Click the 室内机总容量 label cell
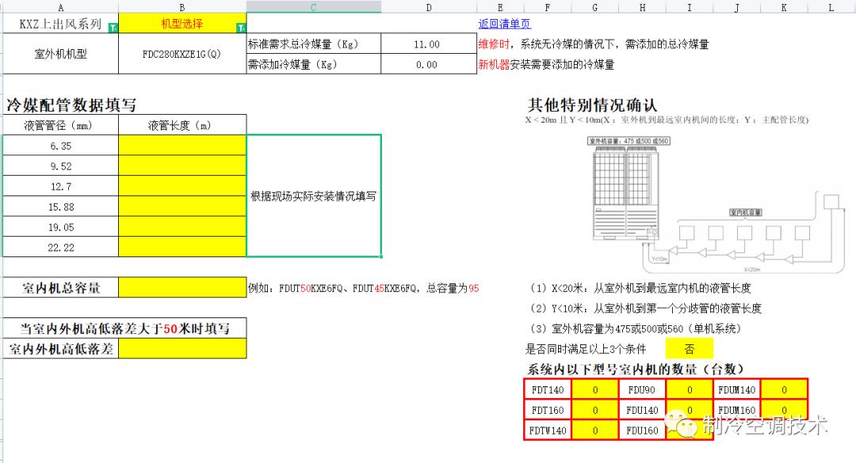856x463 pixels. tap(60, 287)
